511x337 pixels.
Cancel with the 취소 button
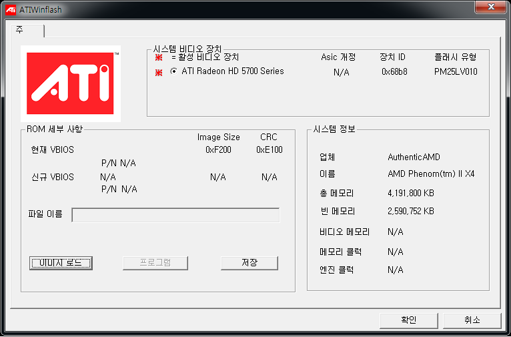[x=472, y=321]
